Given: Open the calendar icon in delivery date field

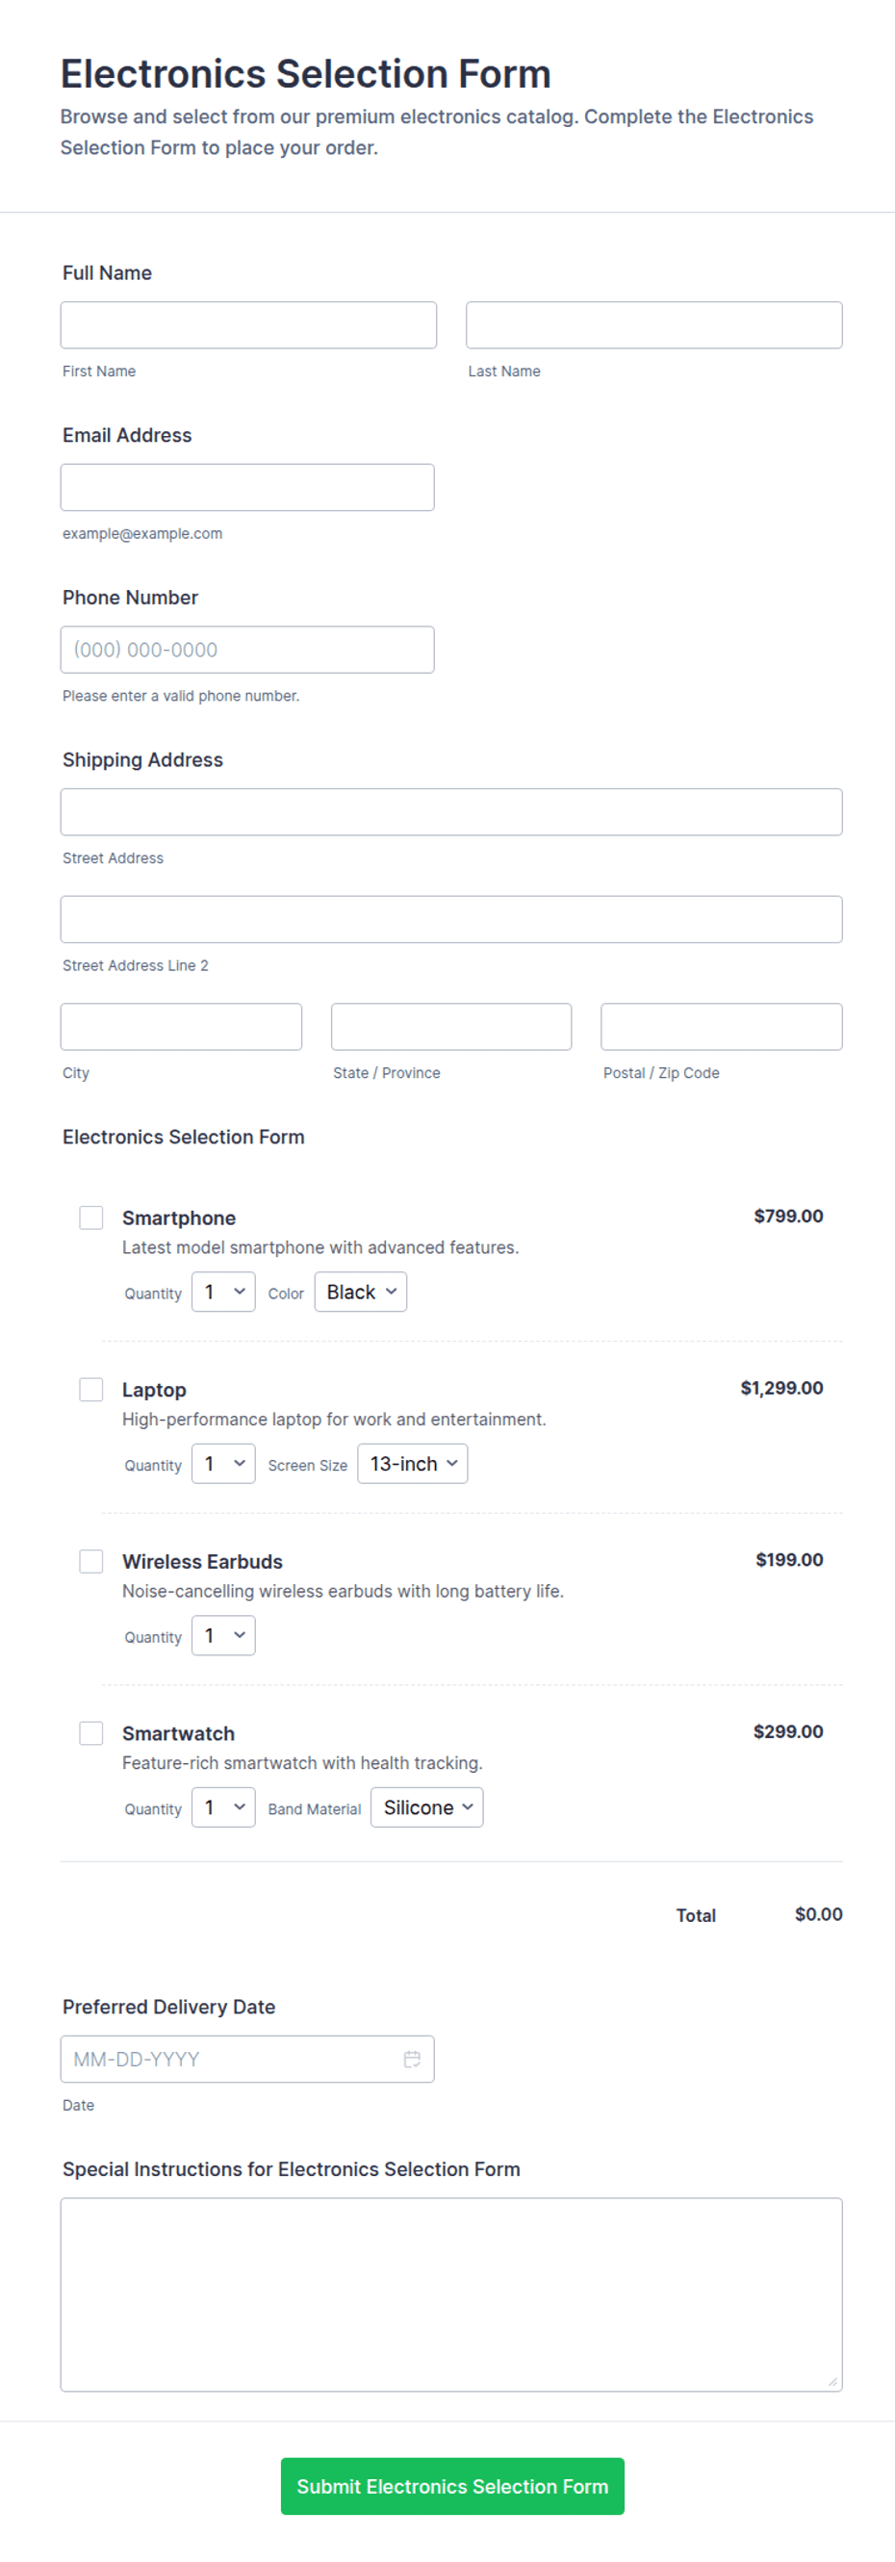Looking at the screenshot, I should pos(412,2059).
